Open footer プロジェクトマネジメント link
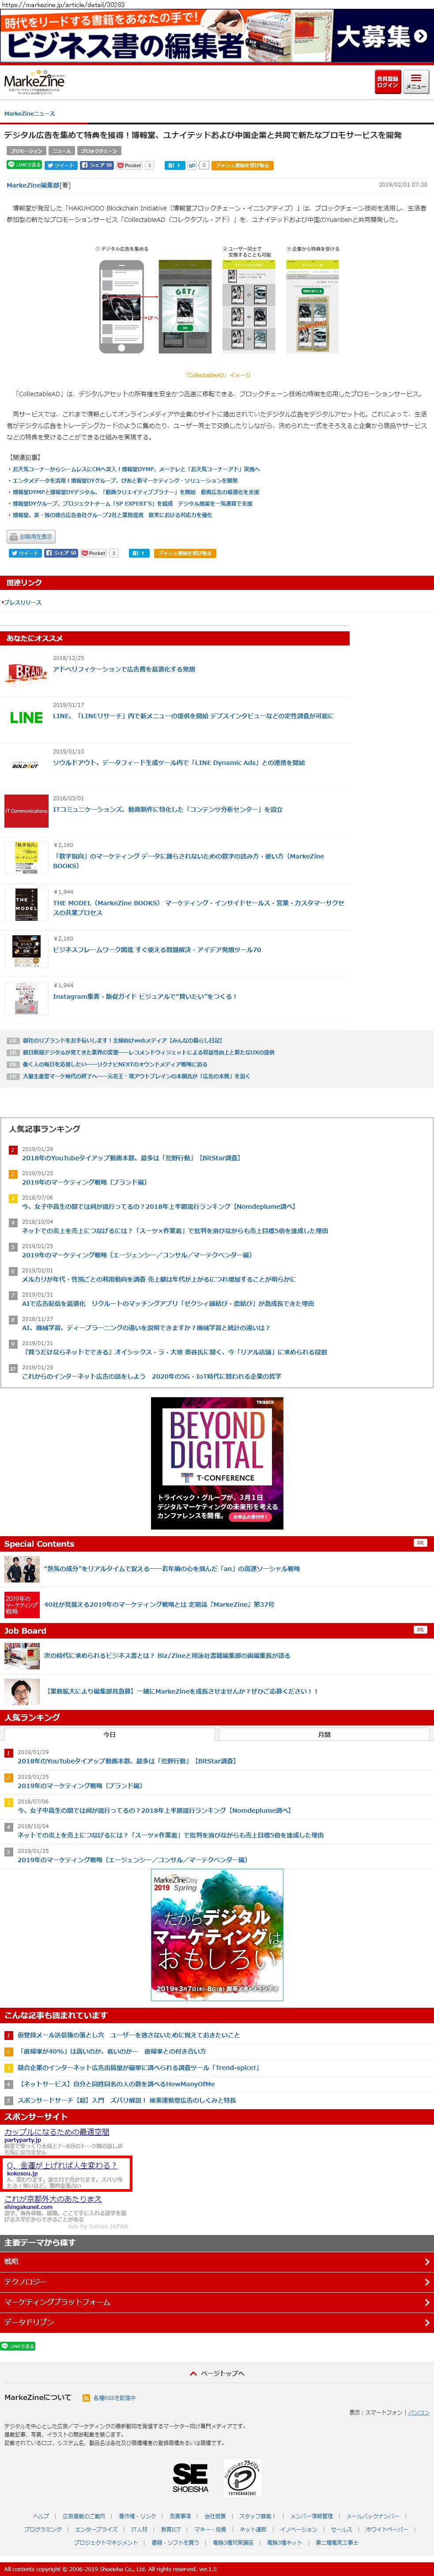 point(106,2542)
